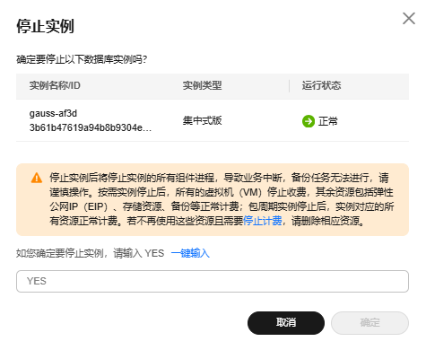Click the 实例类型 column header

[x=202, y=85]
